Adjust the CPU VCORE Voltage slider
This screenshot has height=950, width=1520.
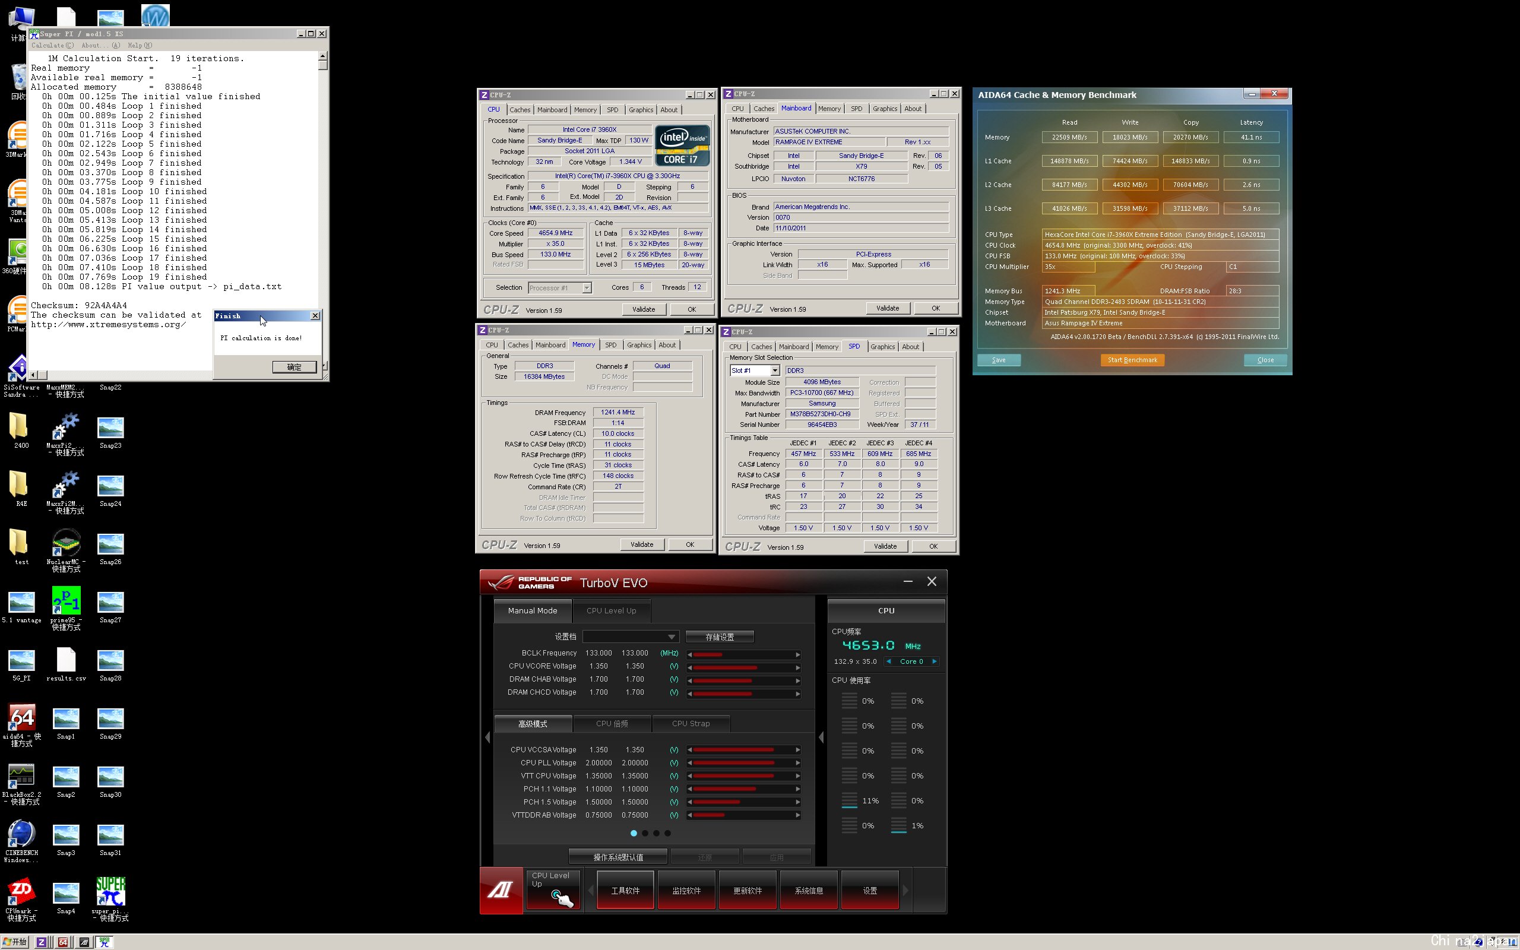pos(743,667)
